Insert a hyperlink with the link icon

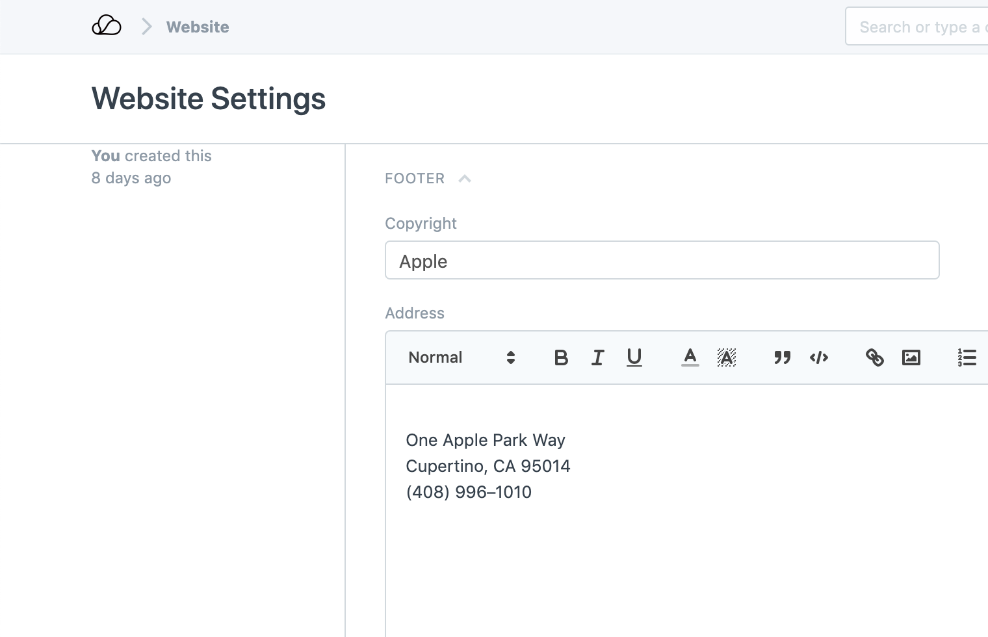click(x=874, y=357)
